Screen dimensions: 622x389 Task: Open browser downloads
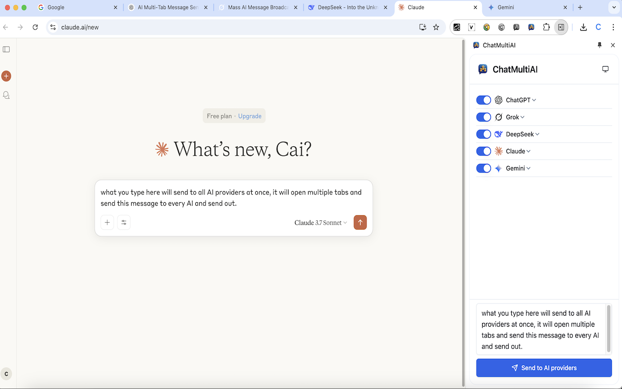584,27
